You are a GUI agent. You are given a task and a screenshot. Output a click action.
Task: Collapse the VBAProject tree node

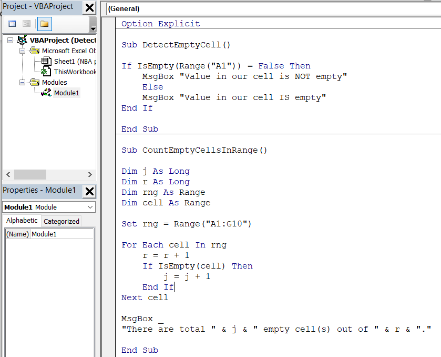pos(10,40)
